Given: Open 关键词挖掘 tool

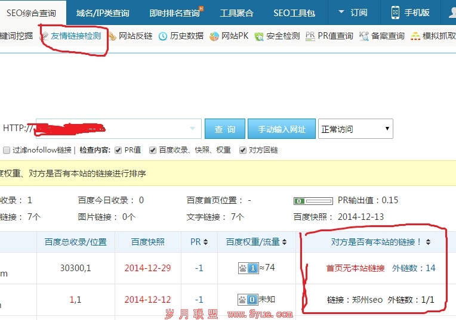Looking at the screenshot, I should click(x=16, y=36).
